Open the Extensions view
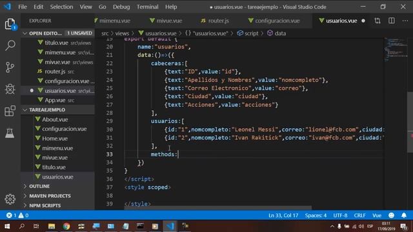413x232 pixels. pos(10,111)
